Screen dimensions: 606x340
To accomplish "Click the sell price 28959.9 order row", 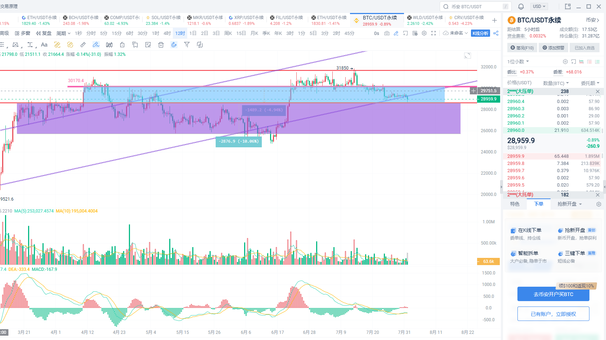I will 553,156.
